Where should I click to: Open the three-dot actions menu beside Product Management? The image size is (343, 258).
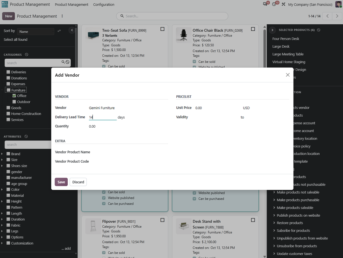[62, 16]
